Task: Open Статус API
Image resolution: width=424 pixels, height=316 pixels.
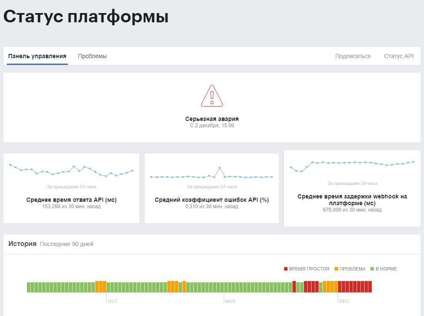Action: pos(399,56)
